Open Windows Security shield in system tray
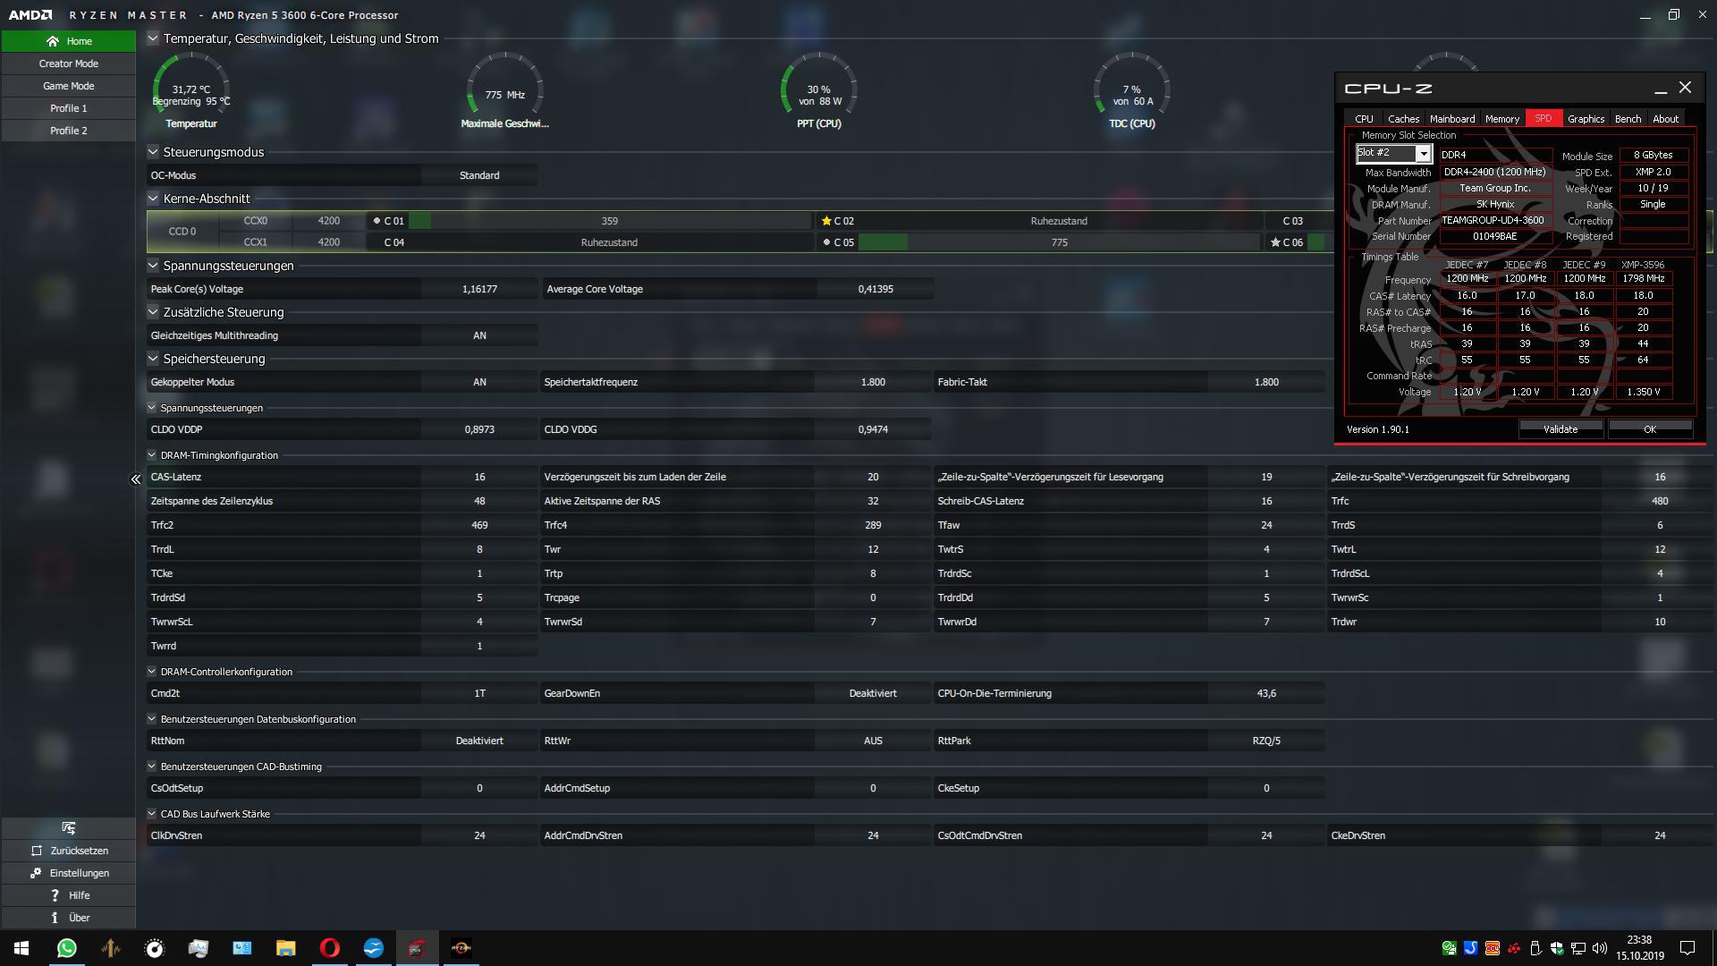Viewport: 1717px width, 966px height. click(1557, 948)
